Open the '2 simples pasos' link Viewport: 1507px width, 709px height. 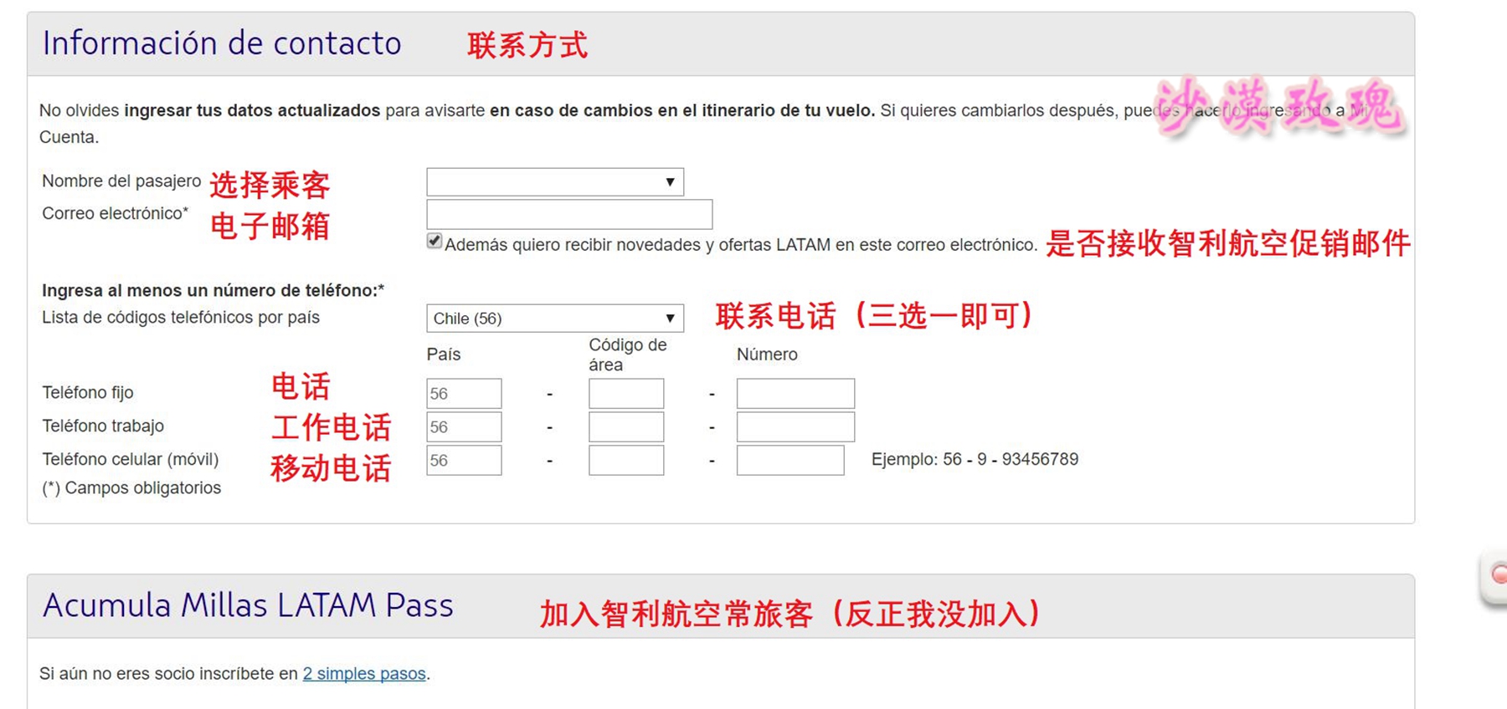364,674
